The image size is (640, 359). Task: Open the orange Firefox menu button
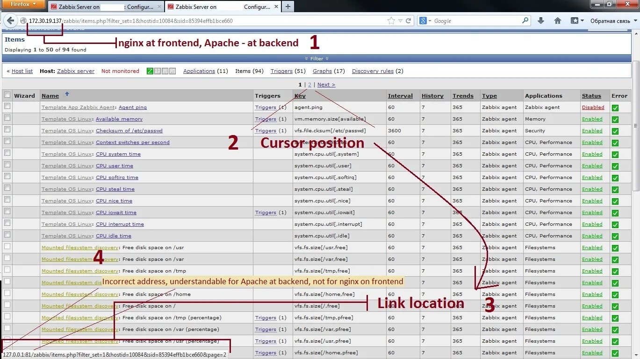click(23, 4)
